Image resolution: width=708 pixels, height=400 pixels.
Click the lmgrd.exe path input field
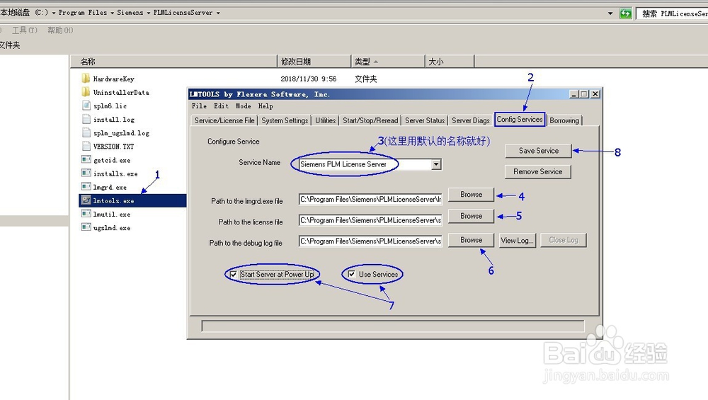point(370,199)
